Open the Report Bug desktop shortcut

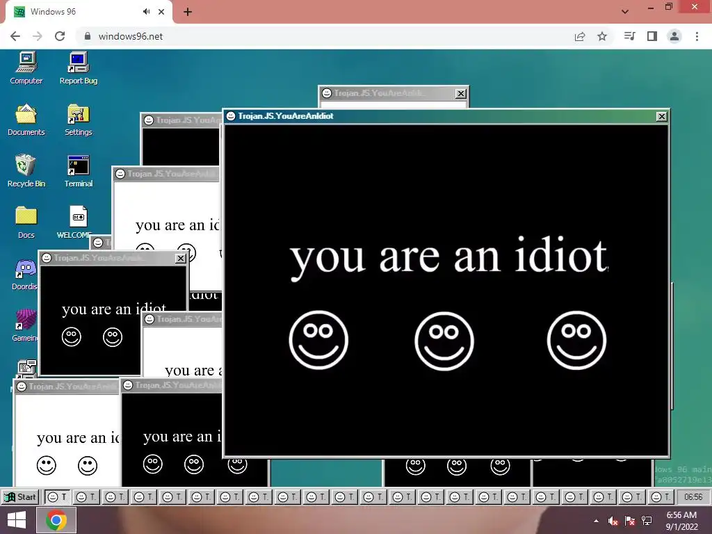[79, 68]
